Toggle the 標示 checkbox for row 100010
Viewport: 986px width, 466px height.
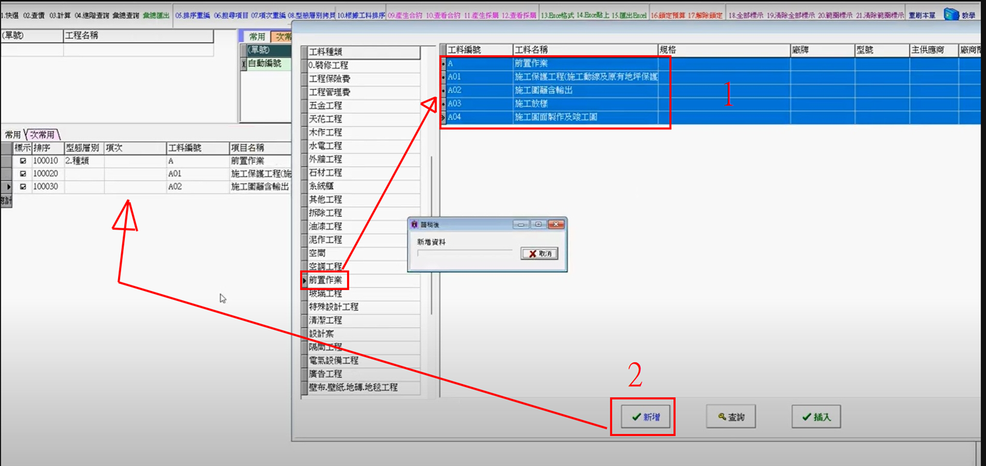coord(23,161)
